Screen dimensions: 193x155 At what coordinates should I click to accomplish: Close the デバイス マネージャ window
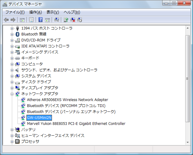(x=184, y=3)
